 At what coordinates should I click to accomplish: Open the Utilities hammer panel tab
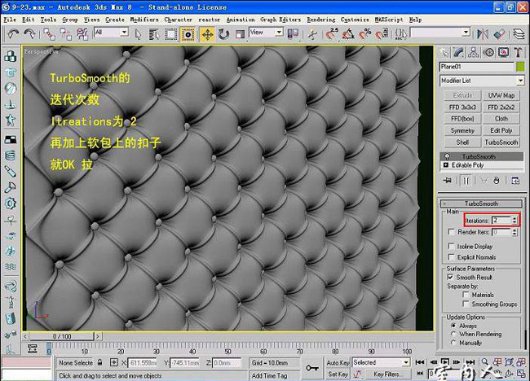click(x=518, y=53)
